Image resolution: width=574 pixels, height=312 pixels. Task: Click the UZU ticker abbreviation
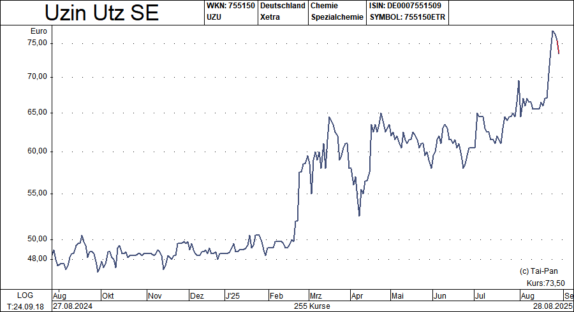(214, 17)
